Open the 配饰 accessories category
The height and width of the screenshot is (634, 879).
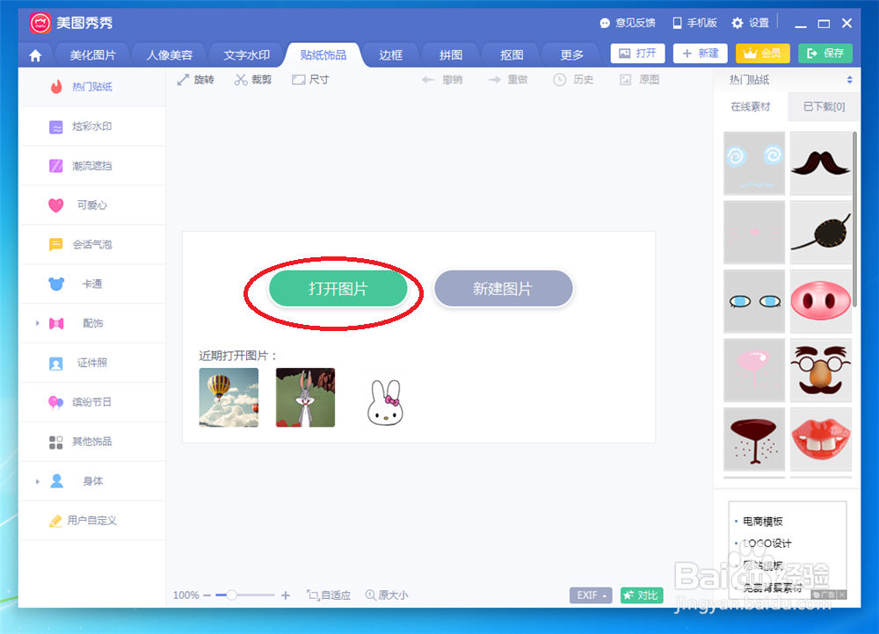click(x=92, y=323)
